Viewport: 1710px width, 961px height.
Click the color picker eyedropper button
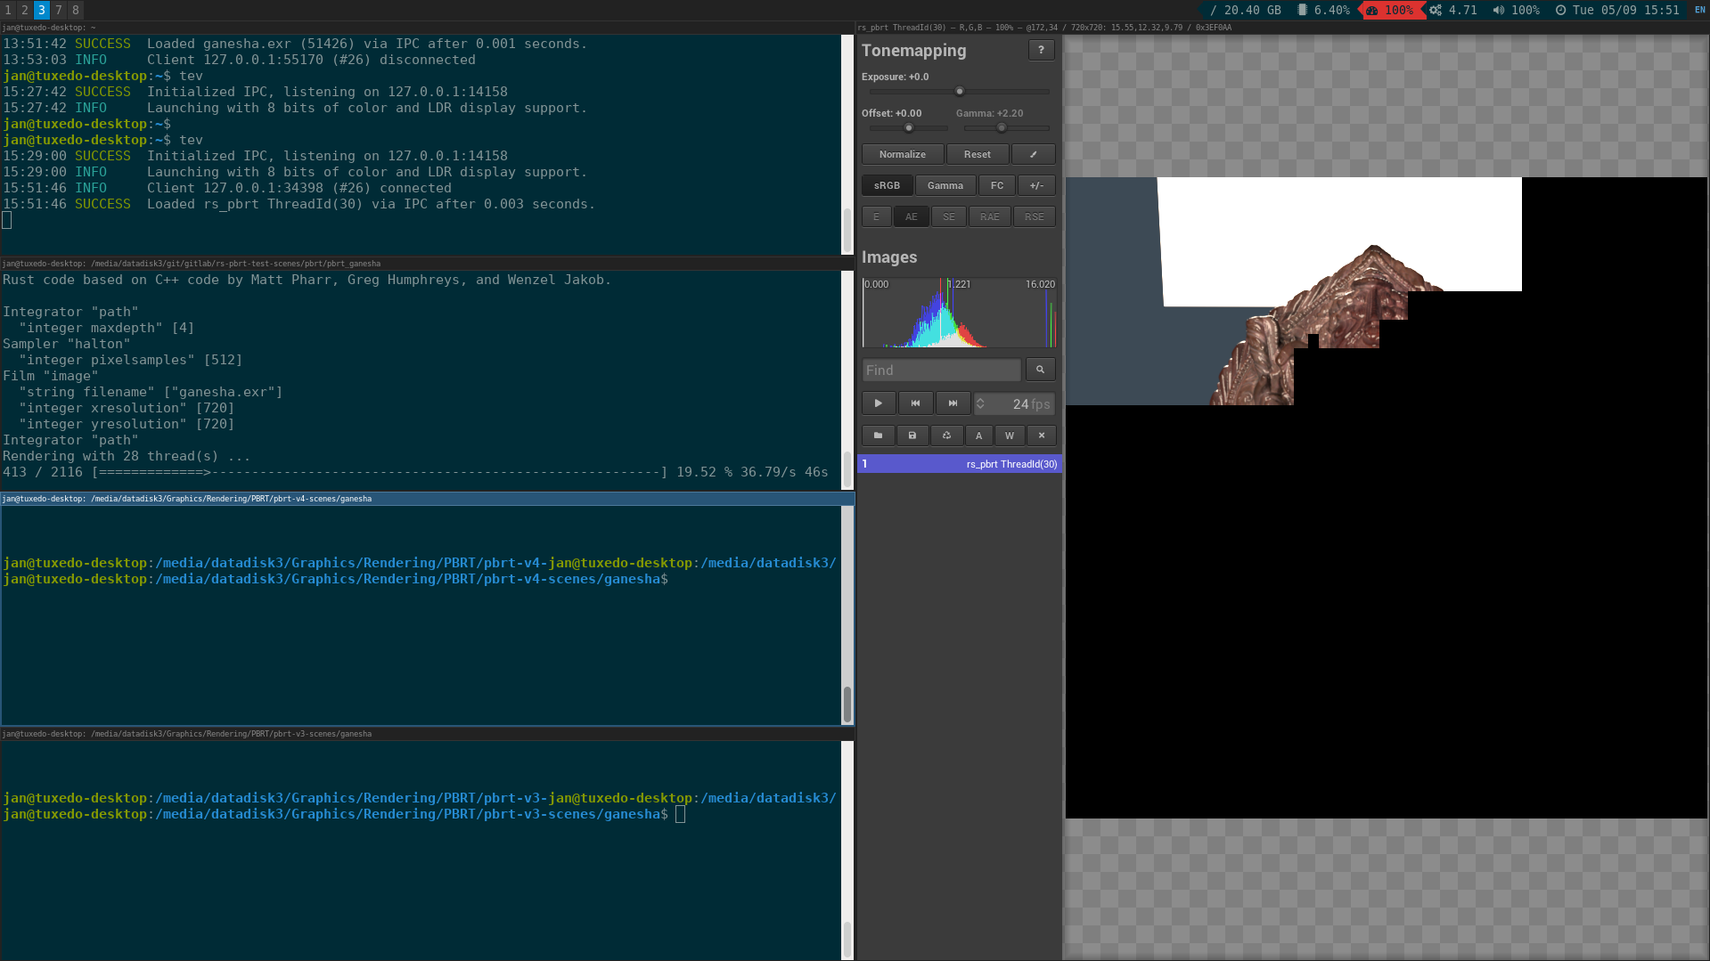(x=1034, y=155)
